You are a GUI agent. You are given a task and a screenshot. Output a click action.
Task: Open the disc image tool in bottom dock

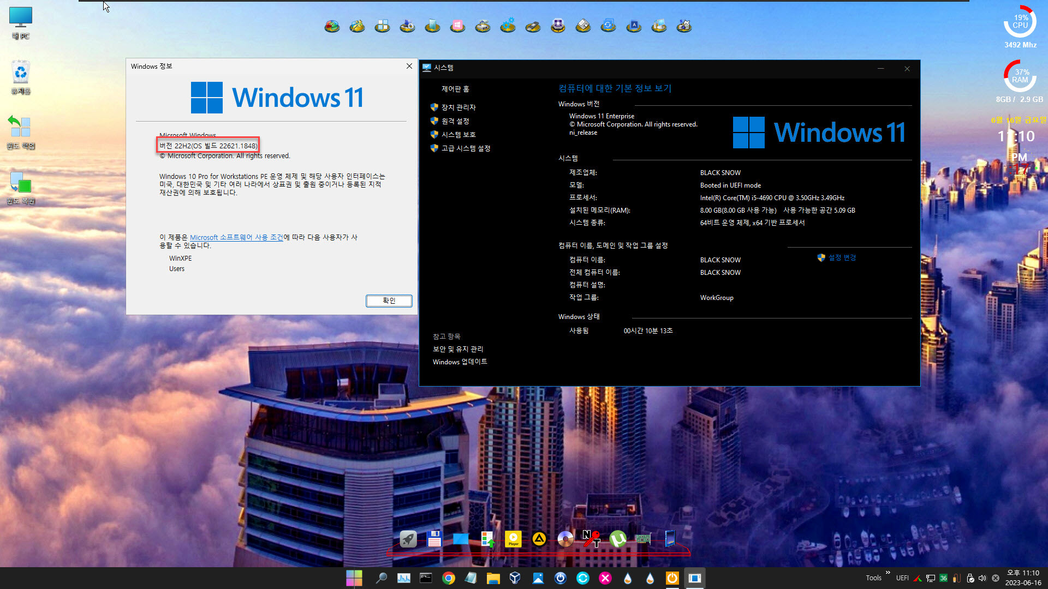tap(565, 539)
